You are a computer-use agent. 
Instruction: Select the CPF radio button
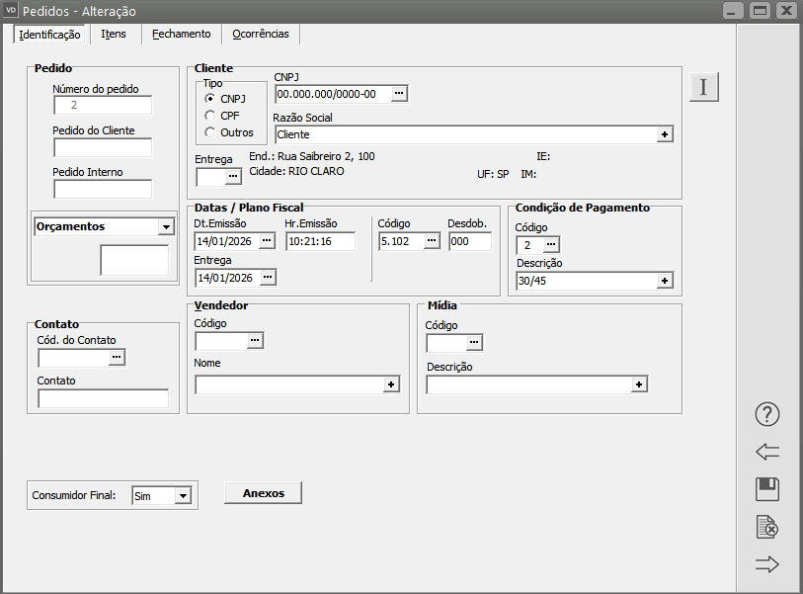(209, 116)
